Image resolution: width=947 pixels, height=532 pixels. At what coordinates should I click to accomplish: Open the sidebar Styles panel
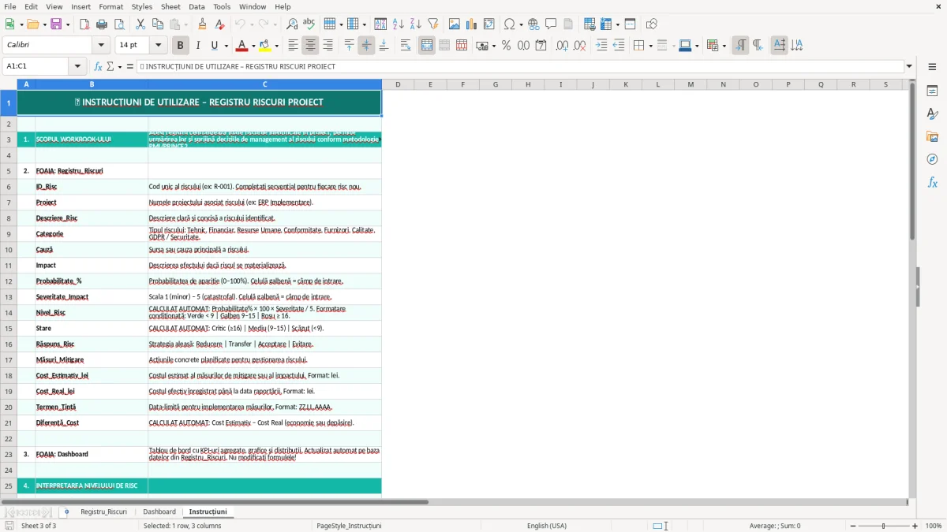point(932,113)
